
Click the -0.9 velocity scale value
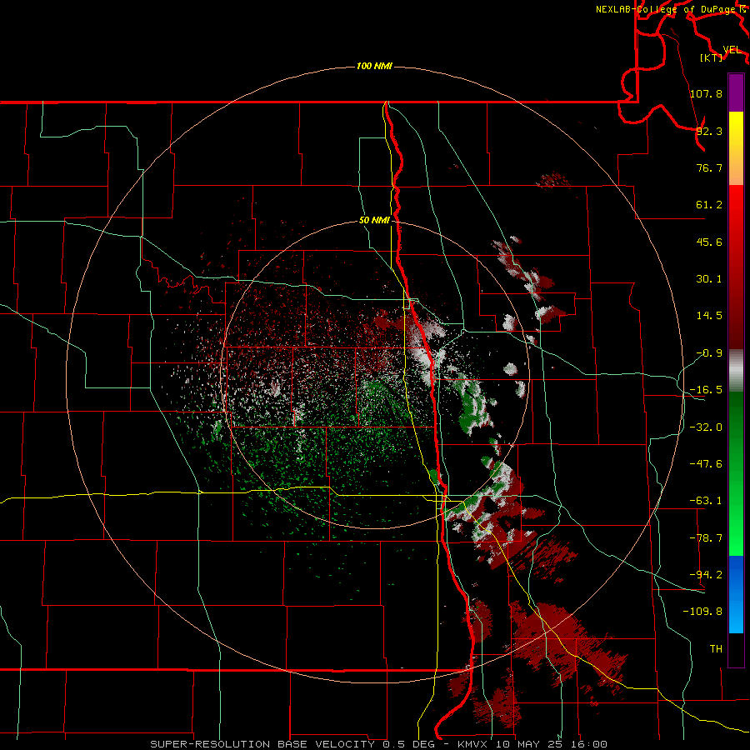pos(709,353)
